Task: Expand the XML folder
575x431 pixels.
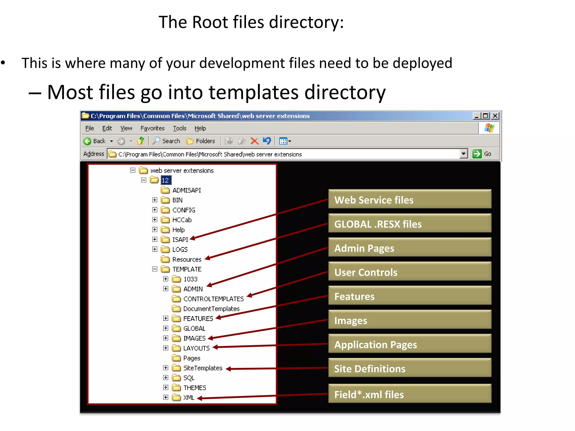Action: tap(166, 397)
